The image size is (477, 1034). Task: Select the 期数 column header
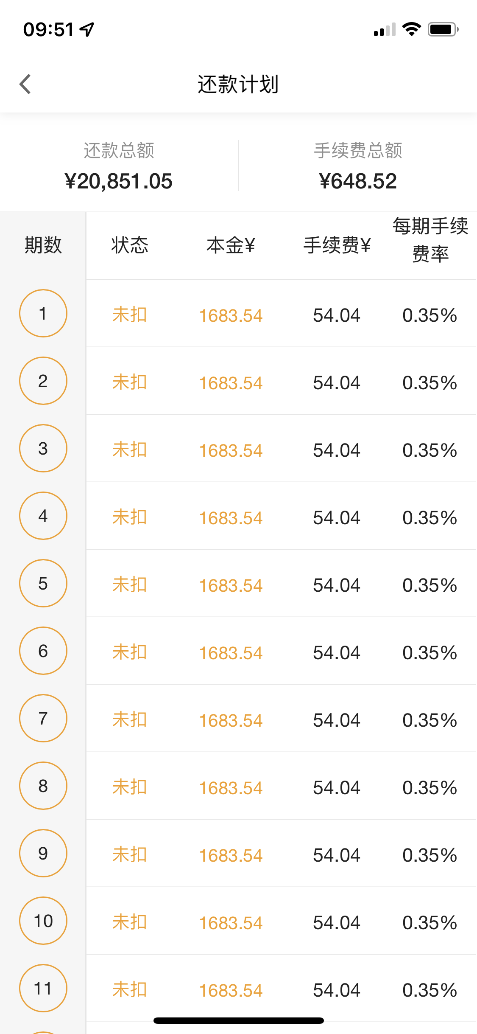(x=43, y=245)
